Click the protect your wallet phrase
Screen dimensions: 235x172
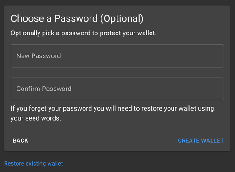[x=128, y=33]
